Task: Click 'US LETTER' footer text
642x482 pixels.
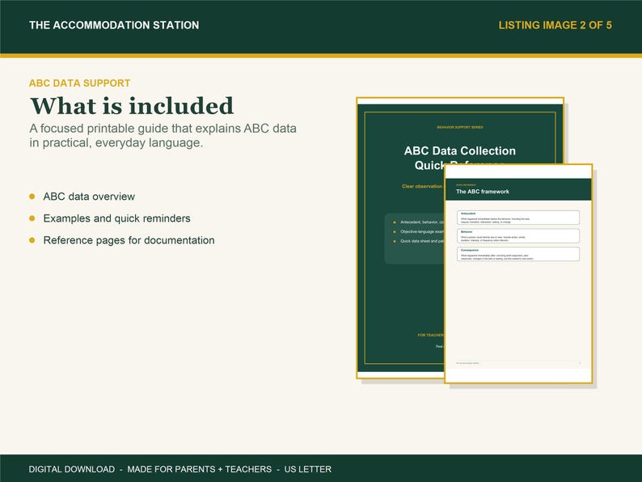Action: click(308, 469)
